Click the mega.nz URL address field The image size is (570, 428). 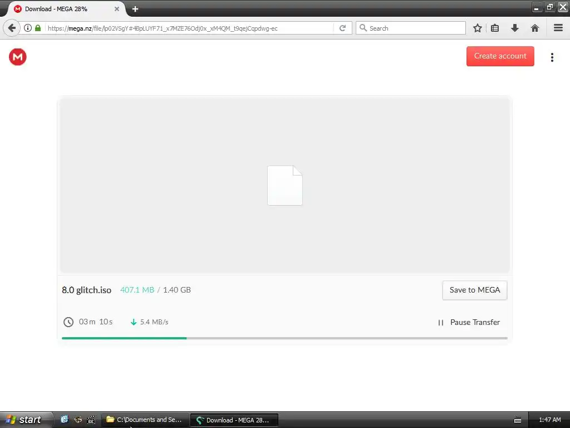tap(189, 28)
